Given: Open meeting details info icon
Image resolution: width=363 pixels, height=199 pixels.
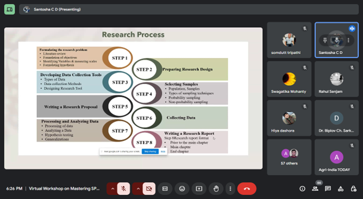Looking at the screenshot, I should coord(302,189).
